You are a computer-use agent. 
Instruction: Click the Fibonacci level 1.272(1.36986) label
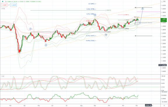pyautogui.click(x=90, y=14)
